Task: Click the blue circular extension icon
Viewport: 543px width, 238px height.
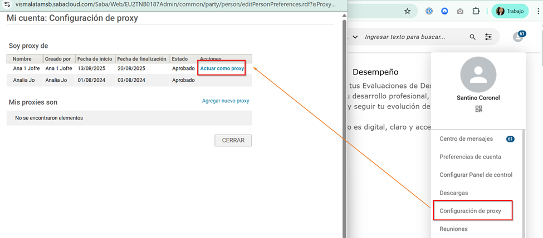Action: tap(444, 11)
